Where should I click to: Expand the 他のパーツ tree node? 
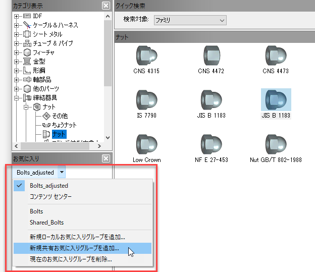click(x=17, y=89)
